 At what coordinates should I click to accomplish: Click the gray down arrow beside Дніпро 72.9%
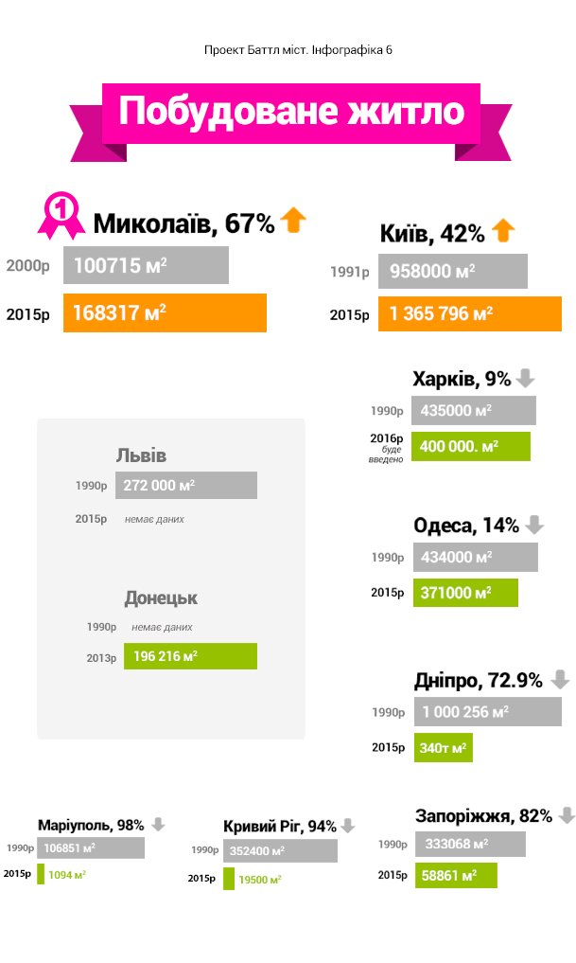point(560,679)
